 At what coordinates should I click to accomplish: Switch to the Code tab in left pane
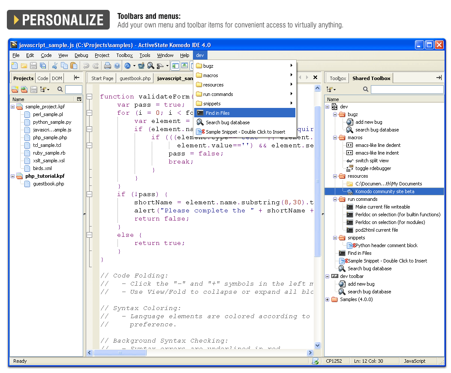[42, 78]
